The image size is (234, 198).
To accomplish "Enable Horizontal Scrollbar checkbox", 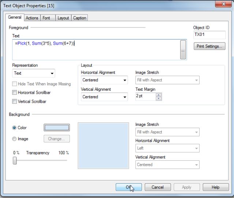I will (14, 93).
